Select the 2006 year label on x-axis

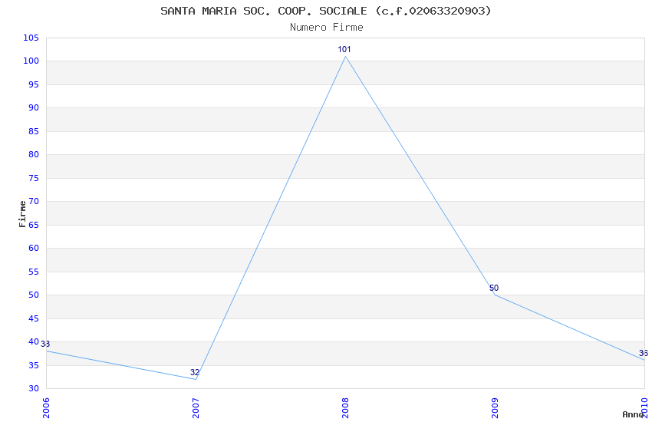tap(46, 408)
